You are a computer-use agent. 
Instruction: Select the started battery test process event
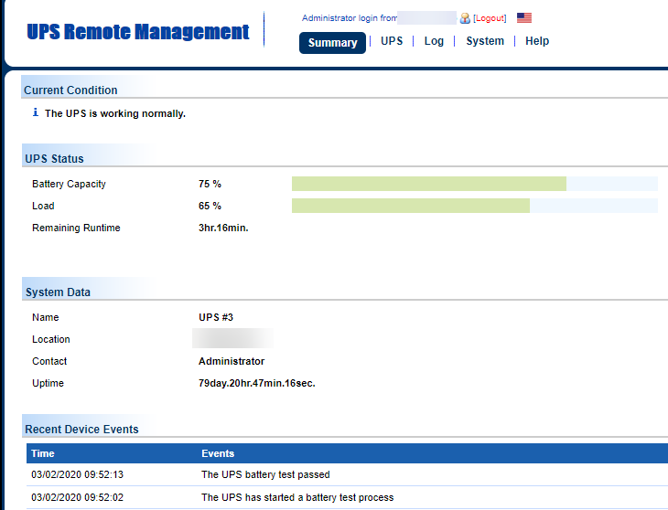coord(297,497)
